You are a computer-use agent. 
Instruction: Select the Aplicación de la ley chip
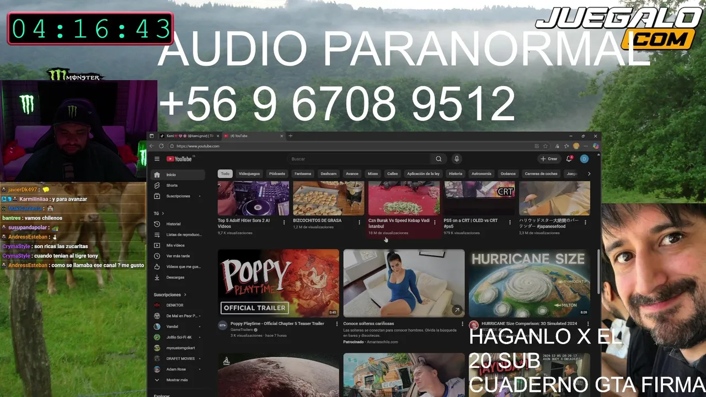click(424, 174)
